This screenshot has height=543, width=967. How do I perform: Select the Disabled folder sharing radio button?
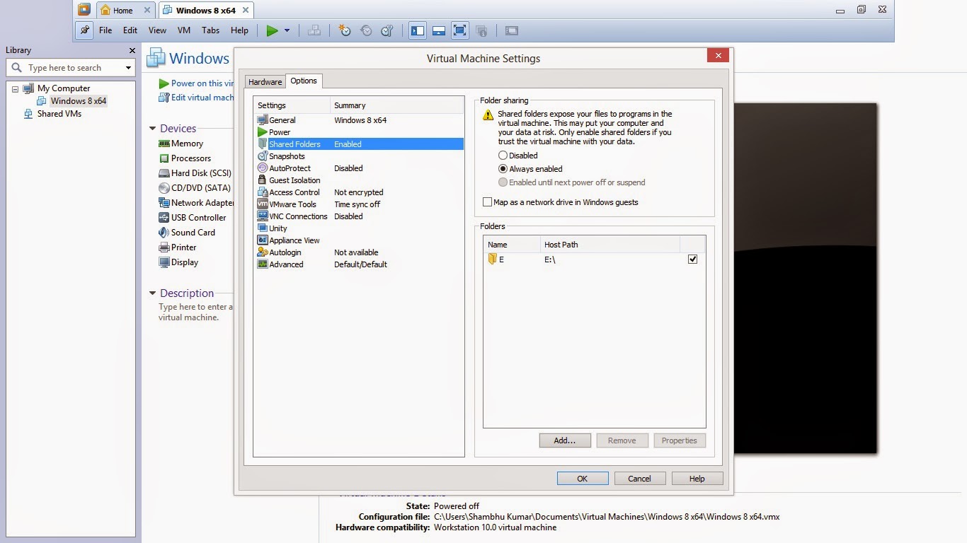[503, 156]
